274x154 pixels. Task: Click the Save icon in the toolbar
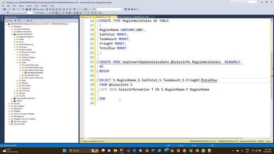tap(27, 9)
